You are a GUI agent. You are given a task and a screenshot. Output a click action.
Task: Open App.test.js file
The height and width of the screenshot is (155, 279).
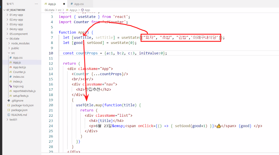coord(20,67)
